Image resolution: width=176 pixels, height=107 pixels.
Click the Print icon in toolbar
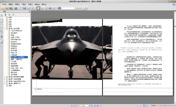point(16,8)
